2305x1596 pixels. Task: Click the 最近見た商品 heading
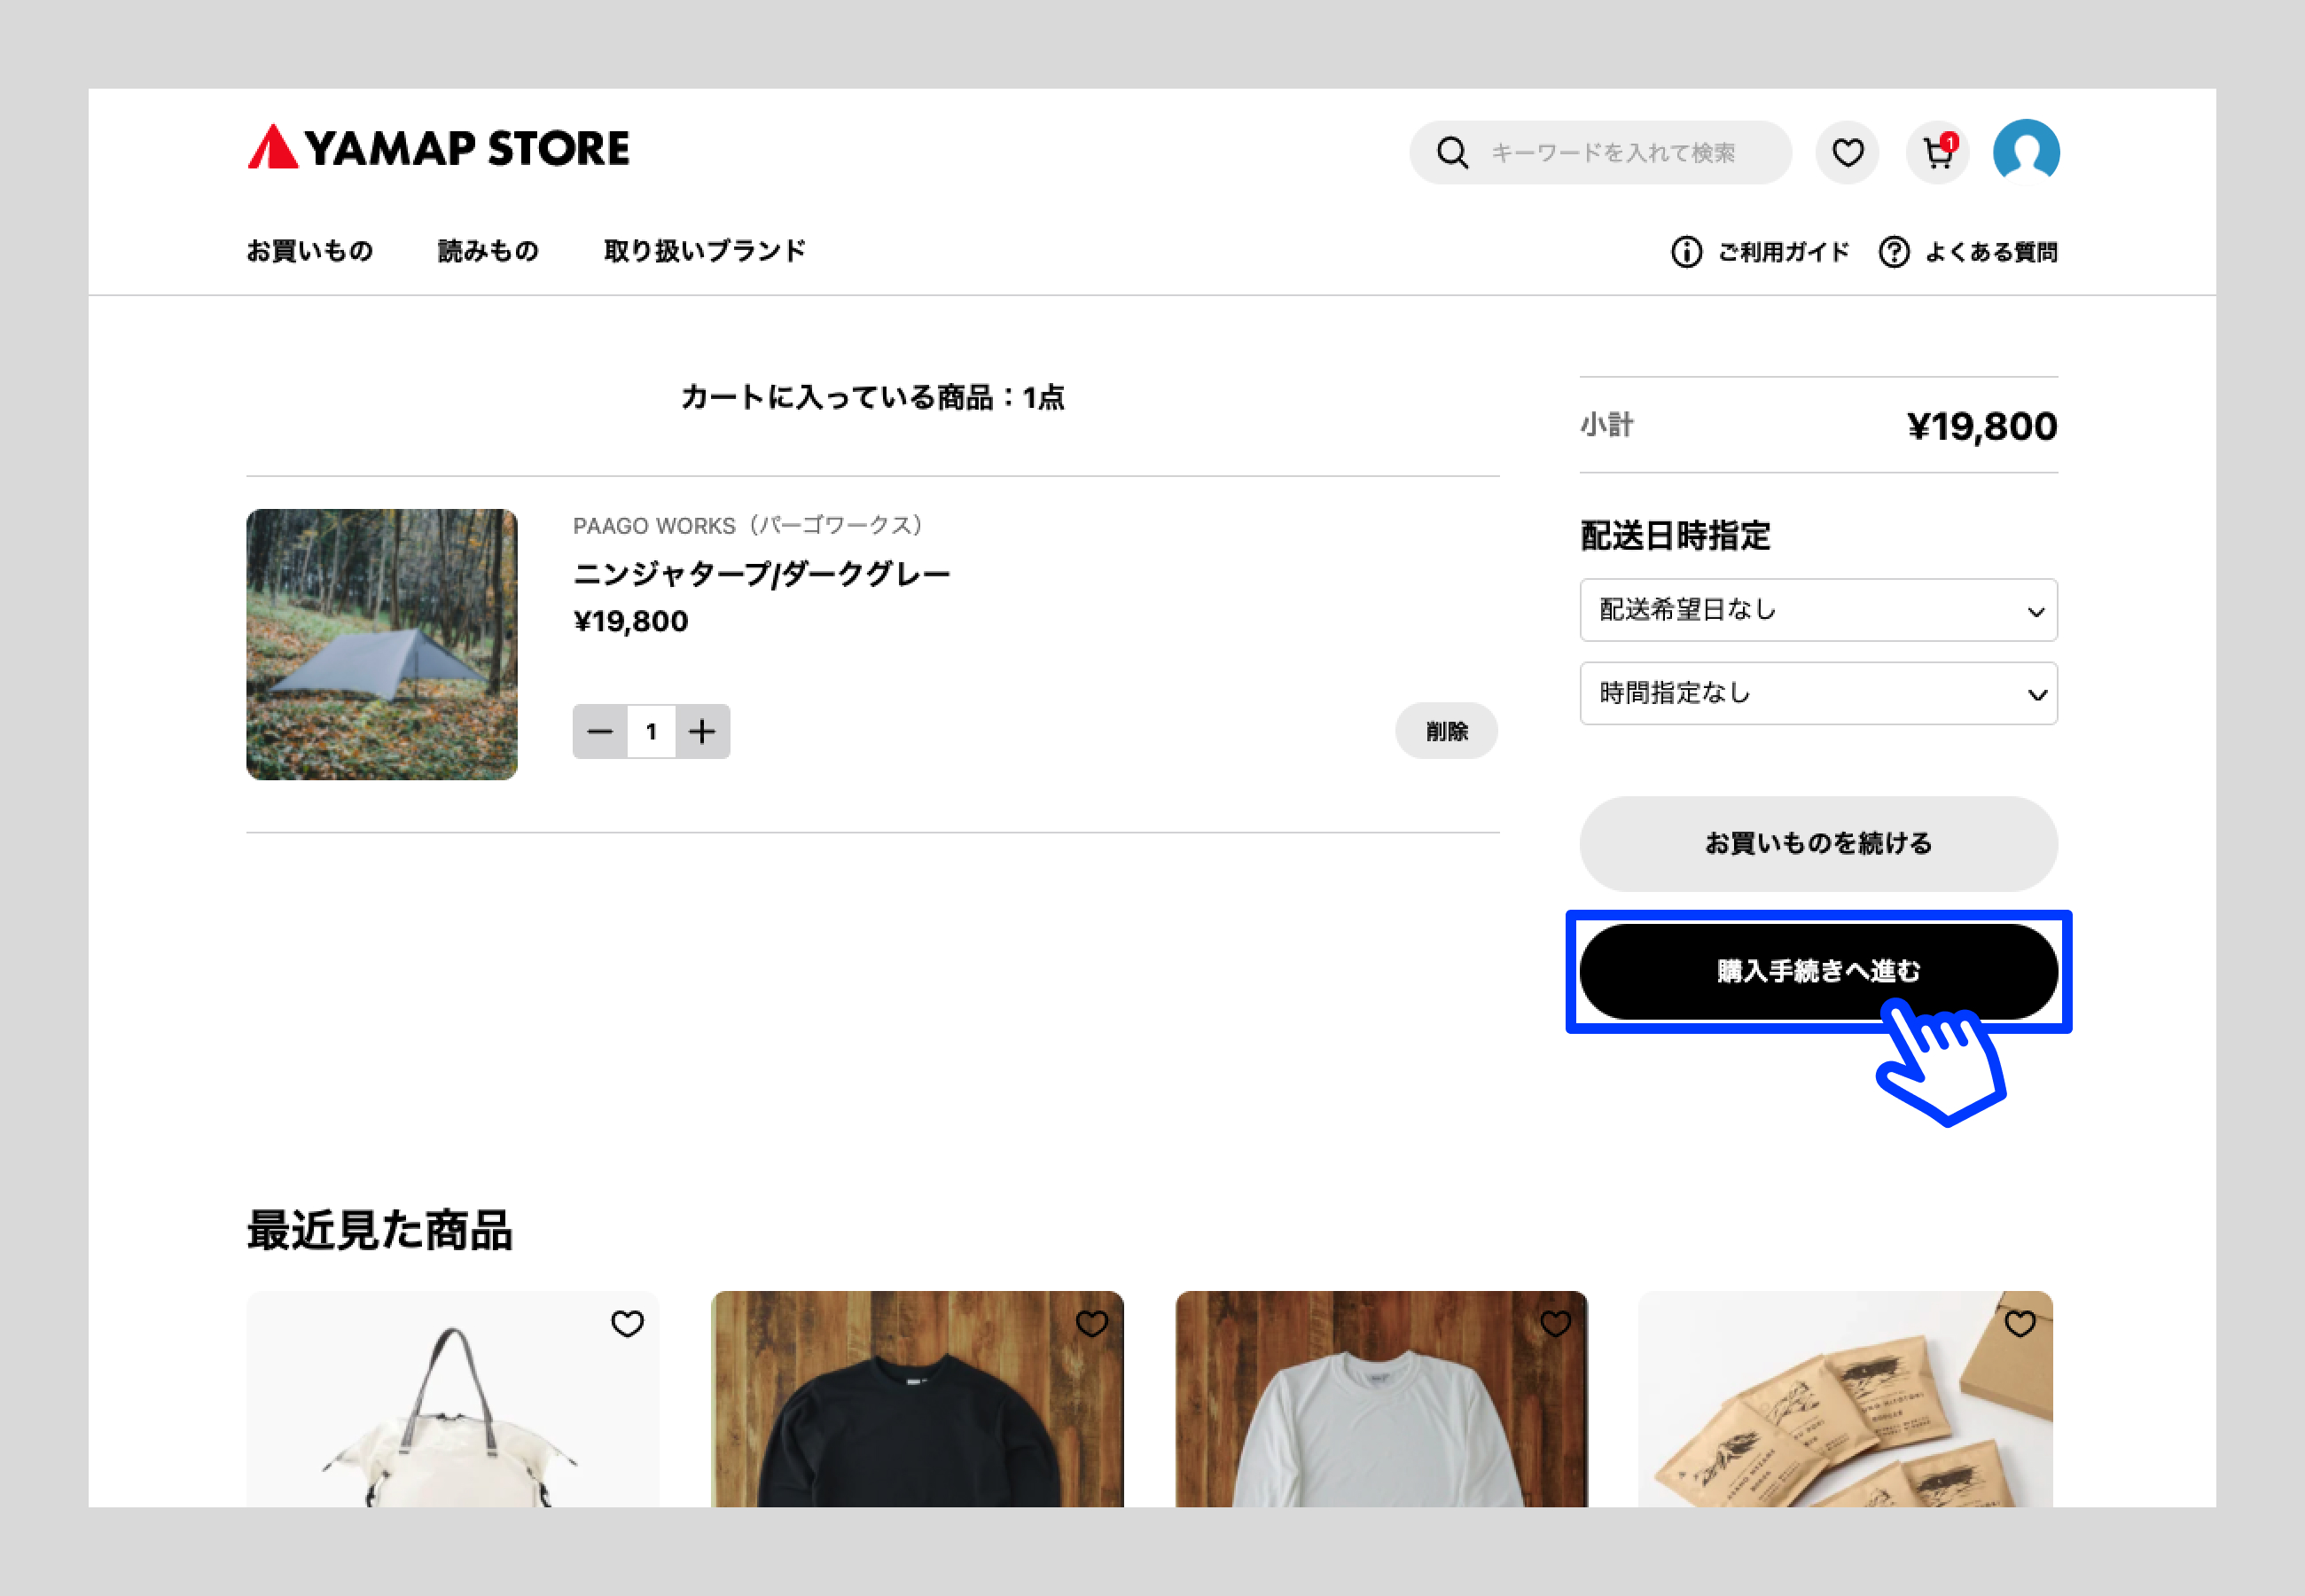click(x=379, y=1230)
